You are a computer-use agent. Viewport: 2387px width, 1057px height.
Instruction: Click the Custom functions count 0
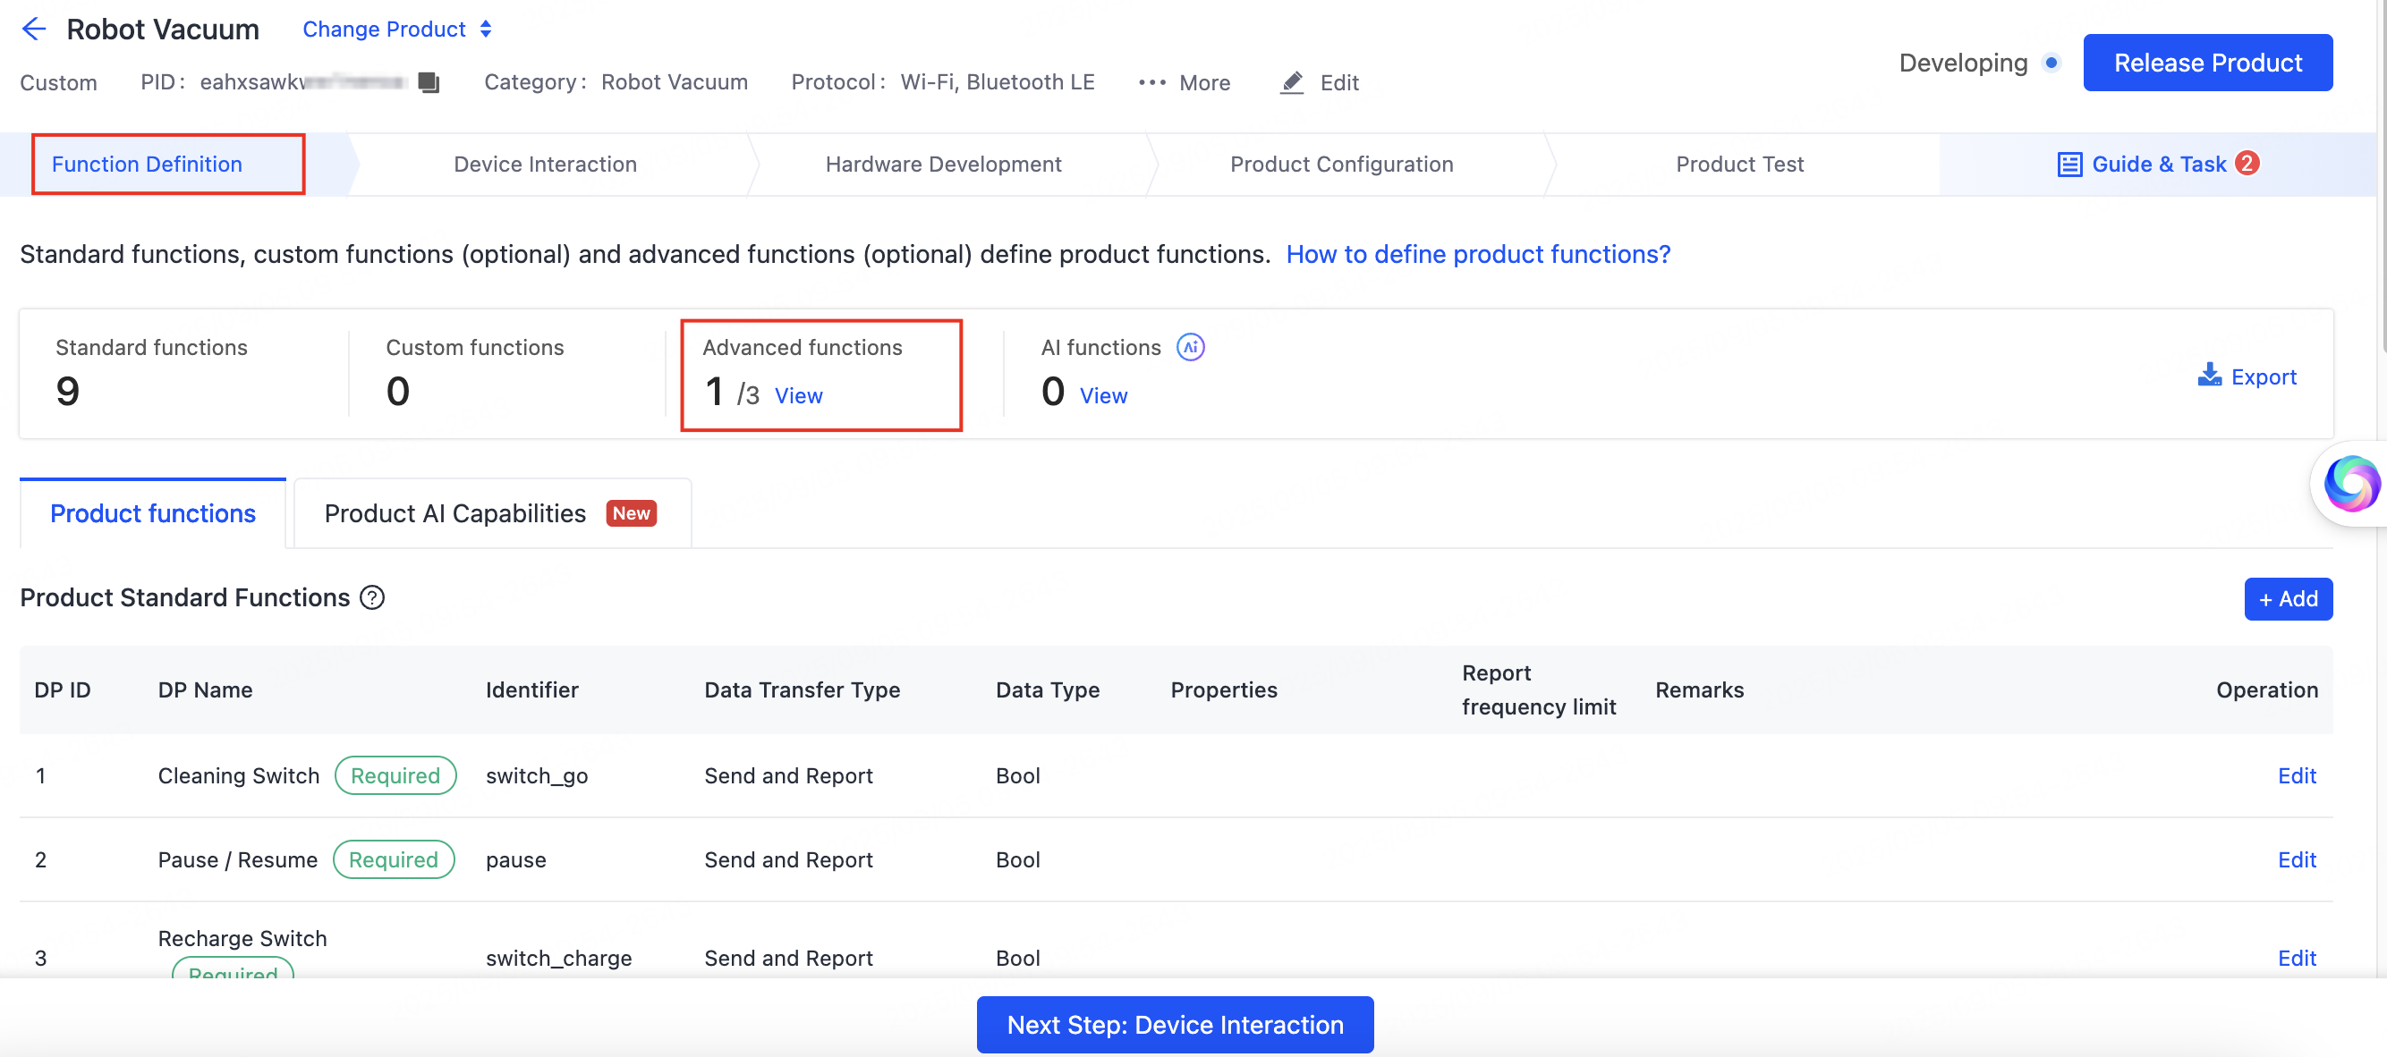[397, 391]
